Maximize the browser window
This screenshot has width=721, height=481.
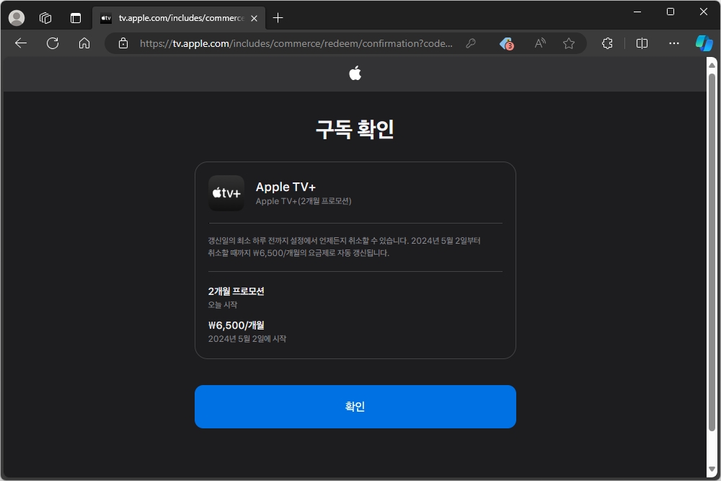(671, 12)
